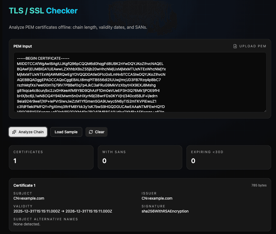276x234 pixels.
Task: Click the Certificate 1 card title
Action: click(24, 185)
